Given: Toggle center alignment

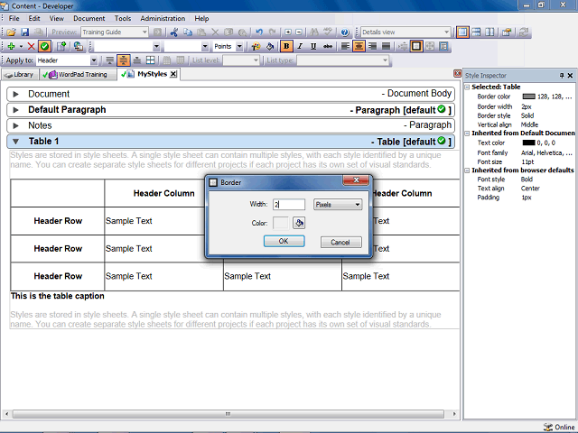Looking at the screenshot, I should pos(359,46).
